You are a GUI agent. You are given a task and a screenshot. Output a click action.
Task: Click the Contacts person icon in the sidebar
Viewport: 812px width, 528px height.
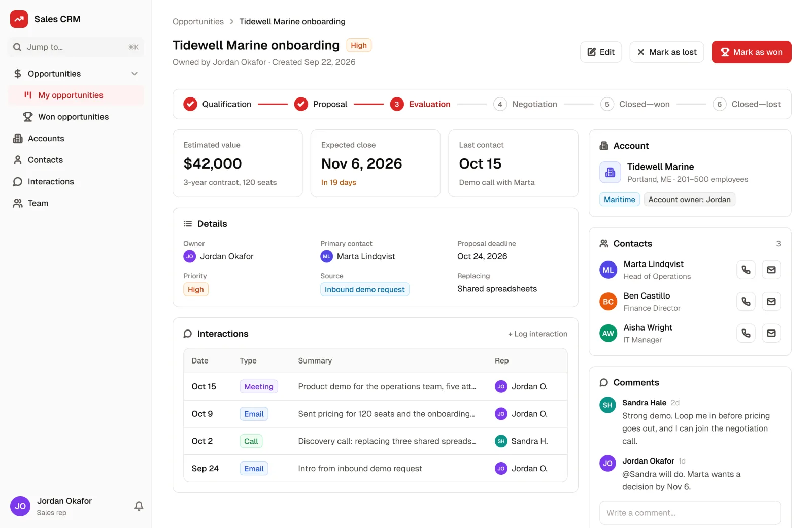[18, 160]
